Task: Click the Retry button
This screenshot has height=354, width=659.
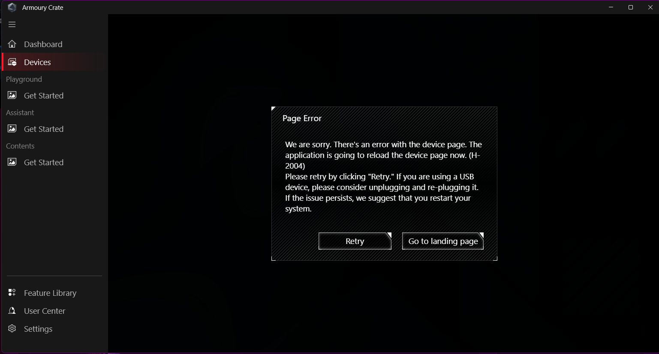Action: pyautogui.click(x=355, y=241)
